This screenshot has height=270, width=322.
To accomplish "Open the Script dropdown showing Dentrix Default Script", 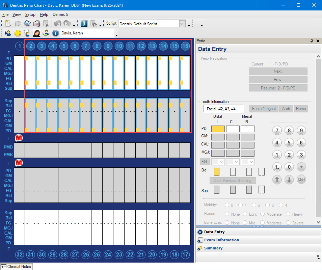I will click(x=182, y=24).
